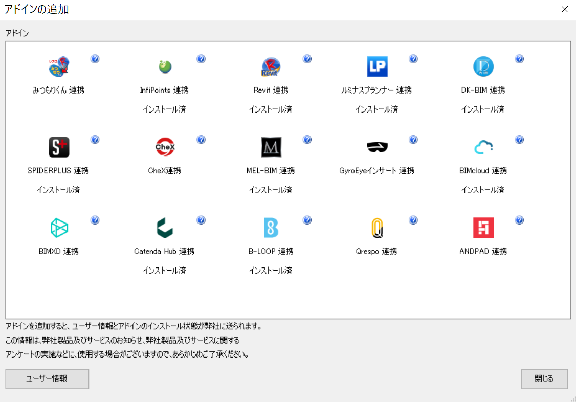Show help for ANDPAD 連携

(519, 220)
